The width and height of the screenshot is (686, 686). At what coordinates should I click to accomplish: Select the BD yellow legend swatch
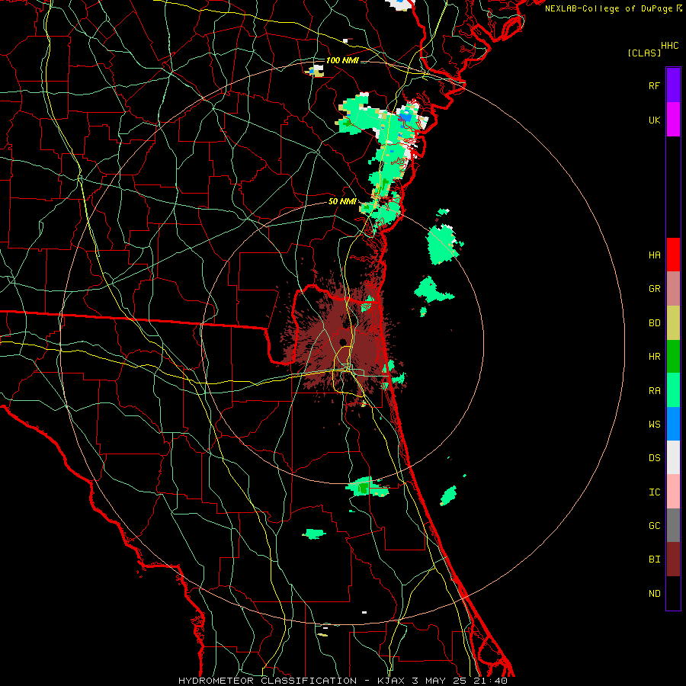click(x=673, y=323)
